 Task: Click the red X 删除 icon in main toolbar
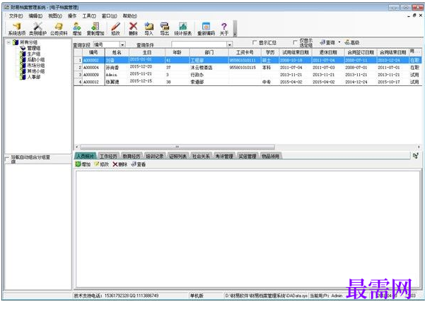coord(133,29)
